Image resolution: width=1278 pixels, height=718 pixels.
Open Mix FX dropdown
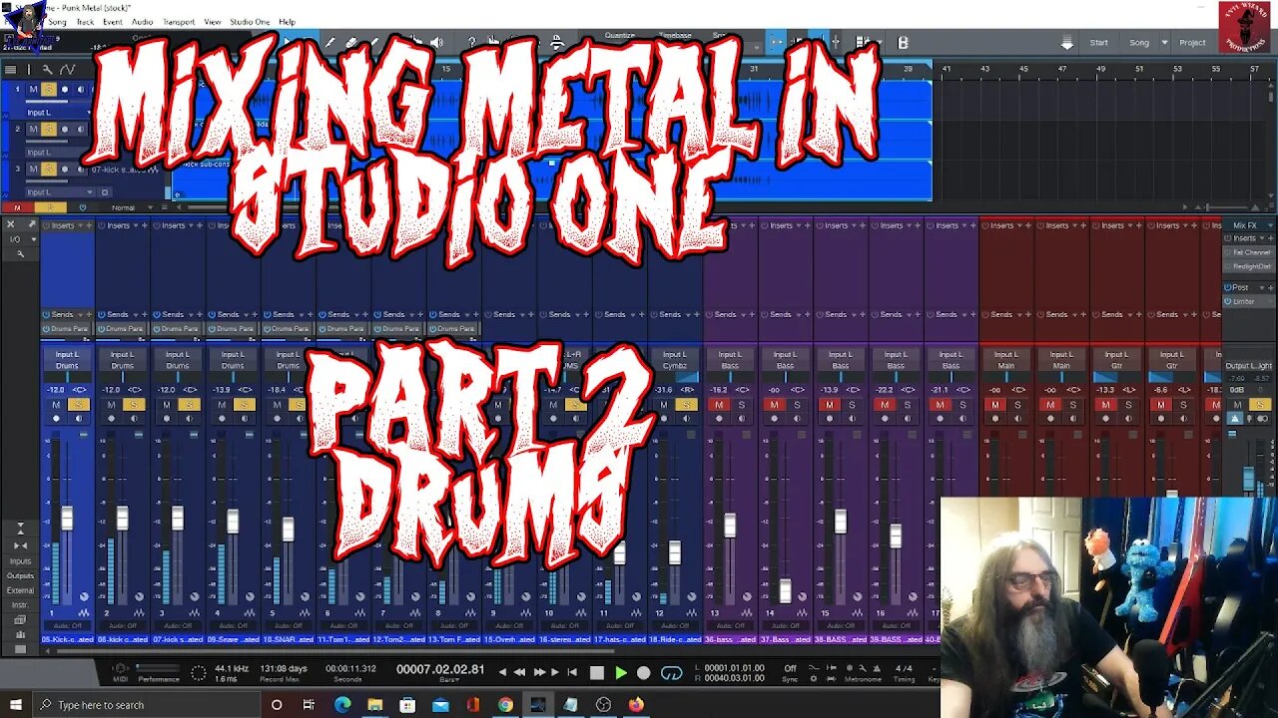(1251, 225)
